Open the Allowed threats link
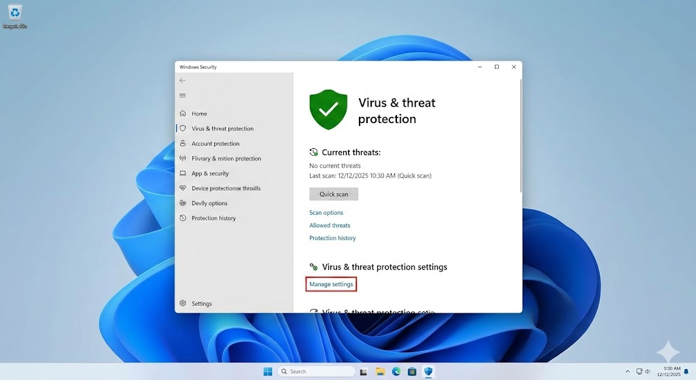The image size is (696, 380). 330,226
